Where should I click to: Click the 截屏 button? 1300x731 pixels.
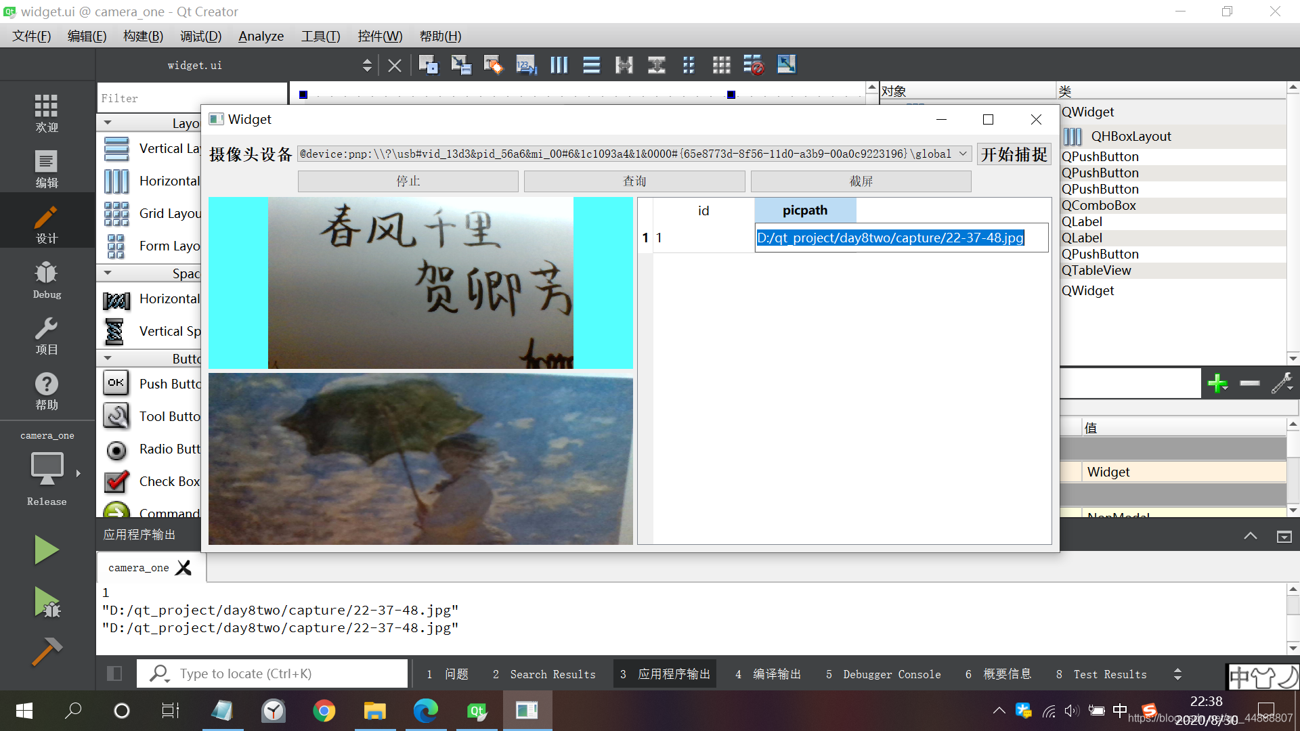pyautogui.click(x=861, y=181)
